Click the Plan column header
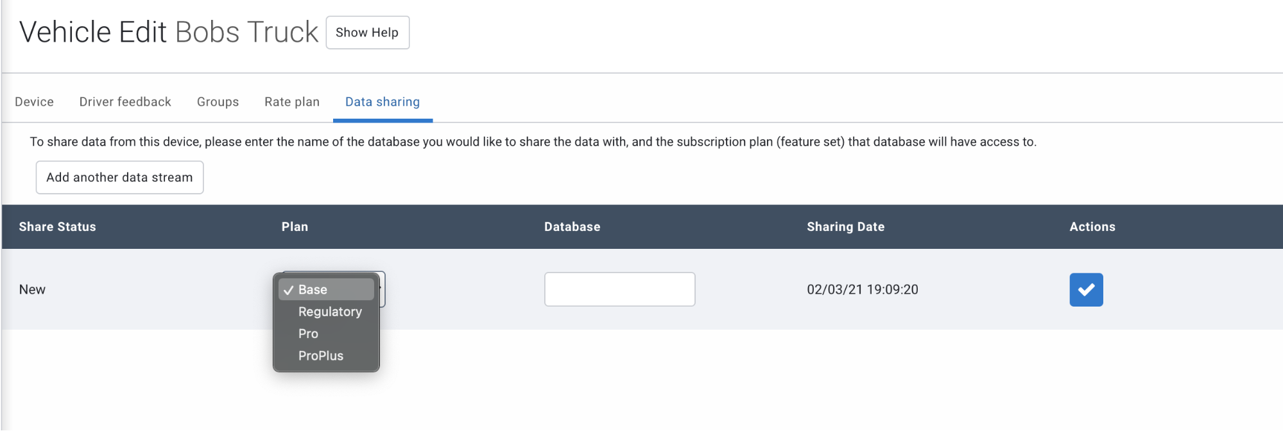1283x431 pixels. click(295, 226)
